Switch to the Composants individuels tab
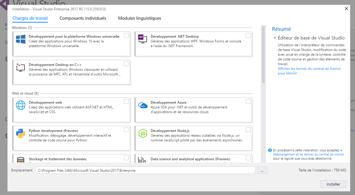 (x=83, y=18)
